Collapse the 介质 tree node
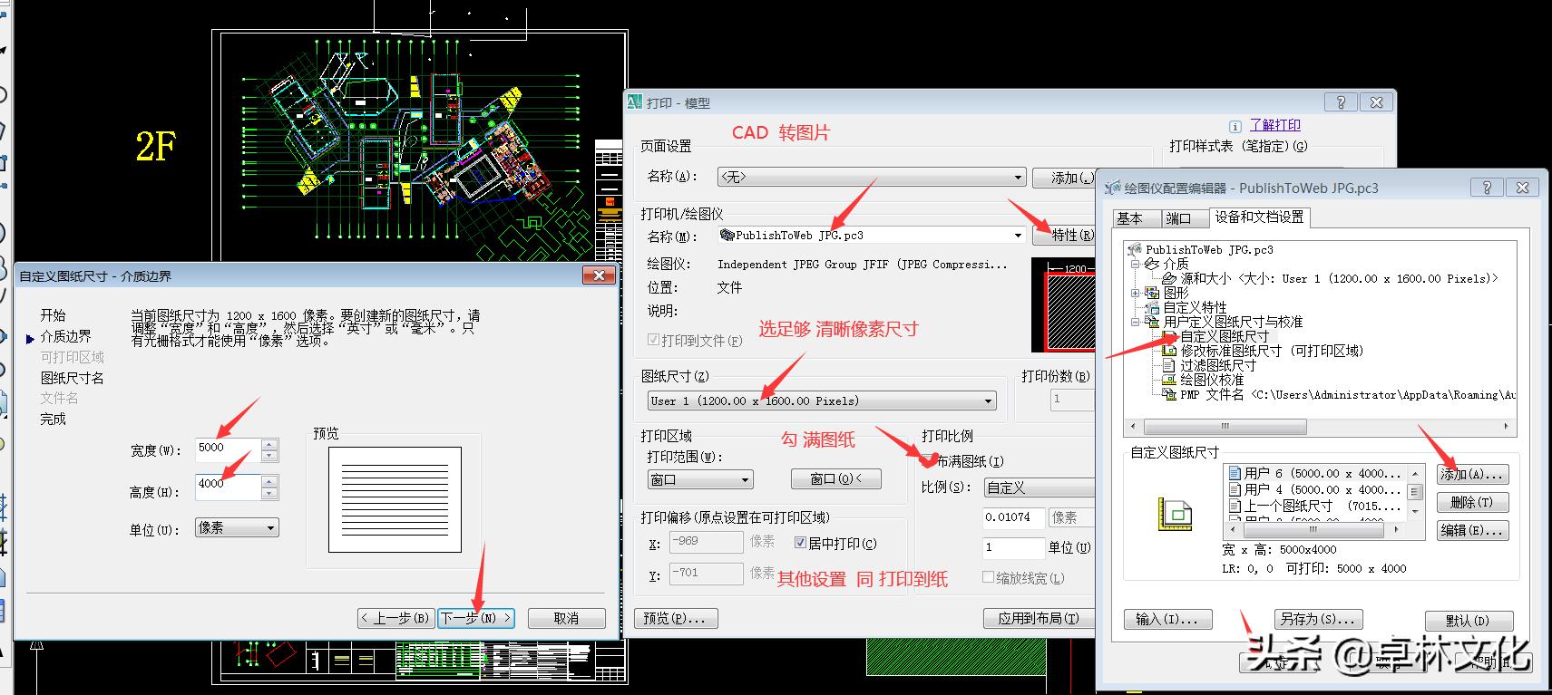The height and width of the screenshot is (695, 1552). coord(1135,264)
